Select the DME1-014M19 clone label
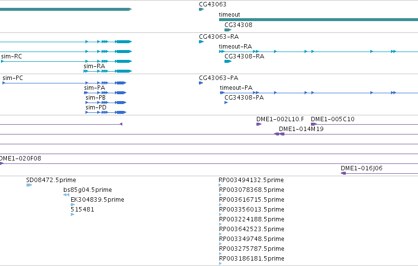 [301, 129]
